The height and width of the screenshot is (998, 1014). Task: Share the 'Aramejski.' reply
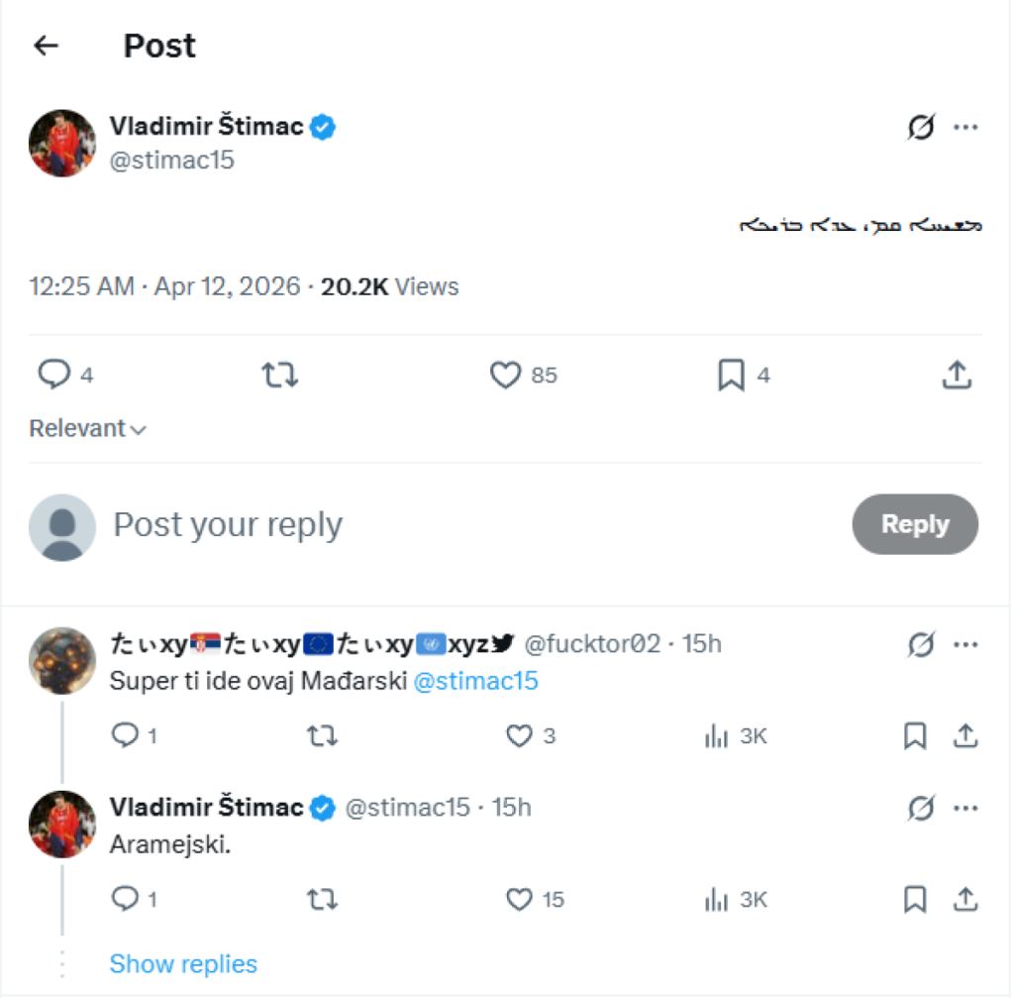965,899
